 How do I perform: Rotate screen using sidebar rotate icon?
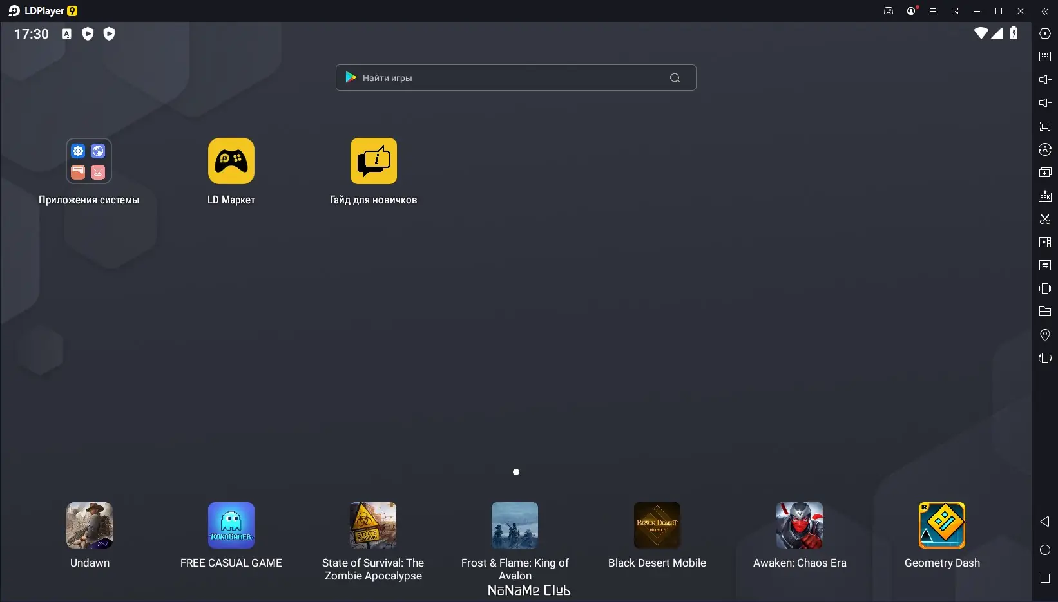pos(1045,358)
